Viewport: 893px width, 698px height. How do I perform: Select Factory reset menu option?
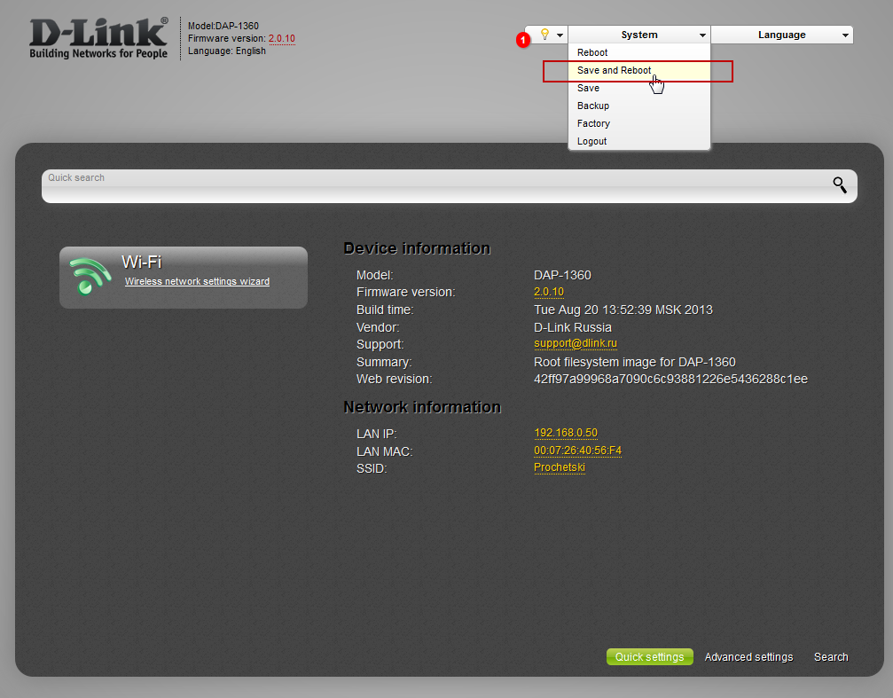[x=593, y=123]
